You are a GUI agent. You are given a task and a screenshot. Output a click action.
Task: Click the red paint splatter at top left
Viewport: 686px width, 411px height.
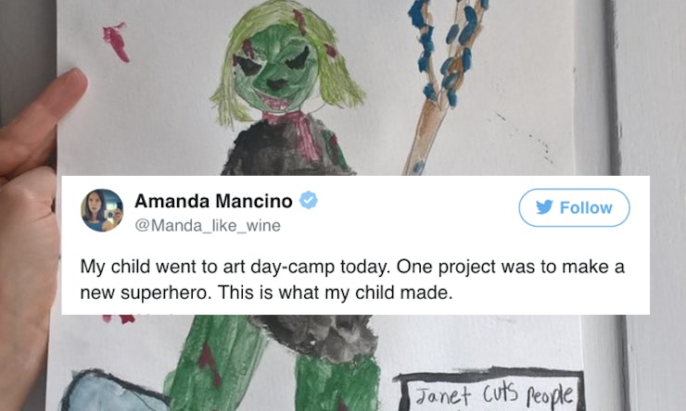click(x=116, y=42)
